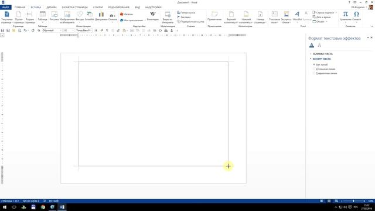
Task: Insert a hyperlink (Гиперссылка)
Action: [x=186, y=12]
